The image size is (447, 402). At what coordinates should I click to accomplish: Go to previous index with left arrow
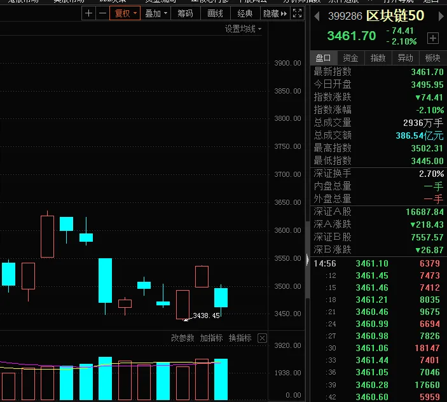pos(317,17)
